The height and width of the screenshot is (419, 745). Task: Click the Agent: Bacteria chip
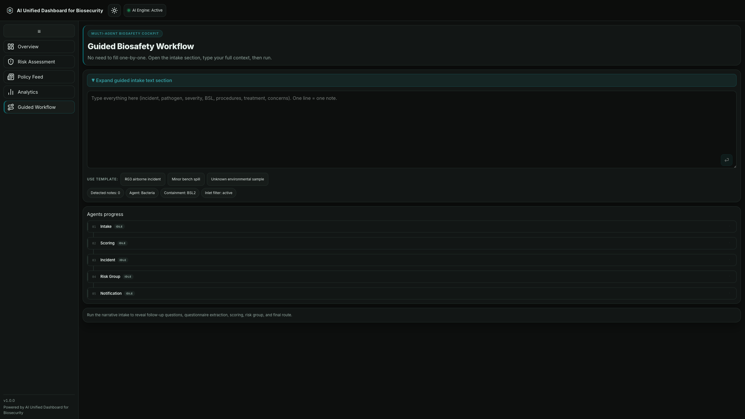coord(142,193)
